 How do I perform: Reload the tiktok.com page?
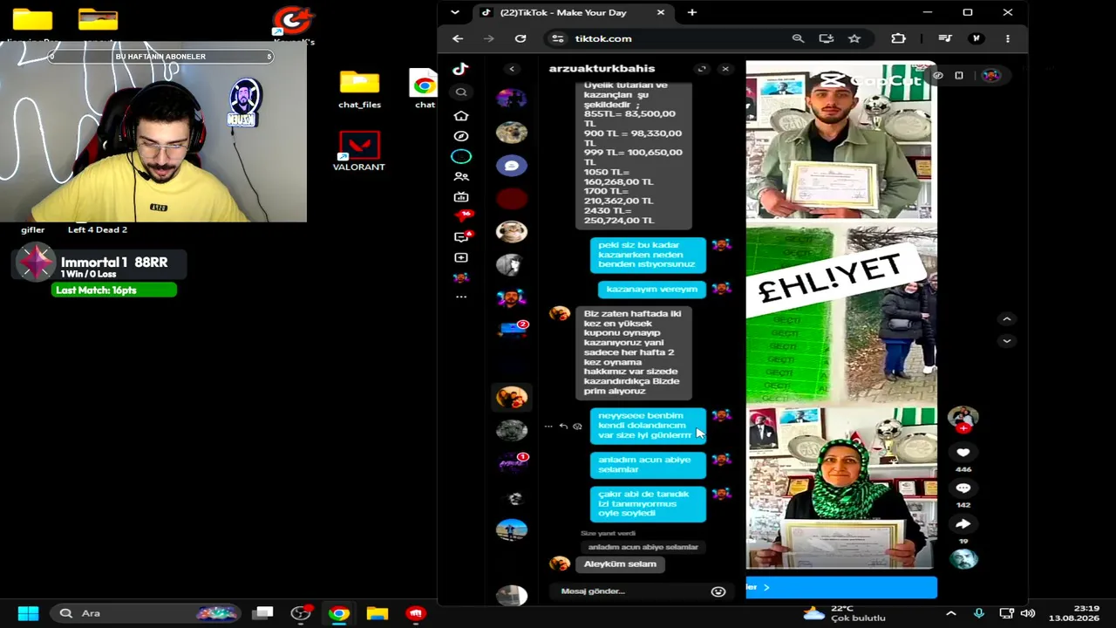coord(521,38)
